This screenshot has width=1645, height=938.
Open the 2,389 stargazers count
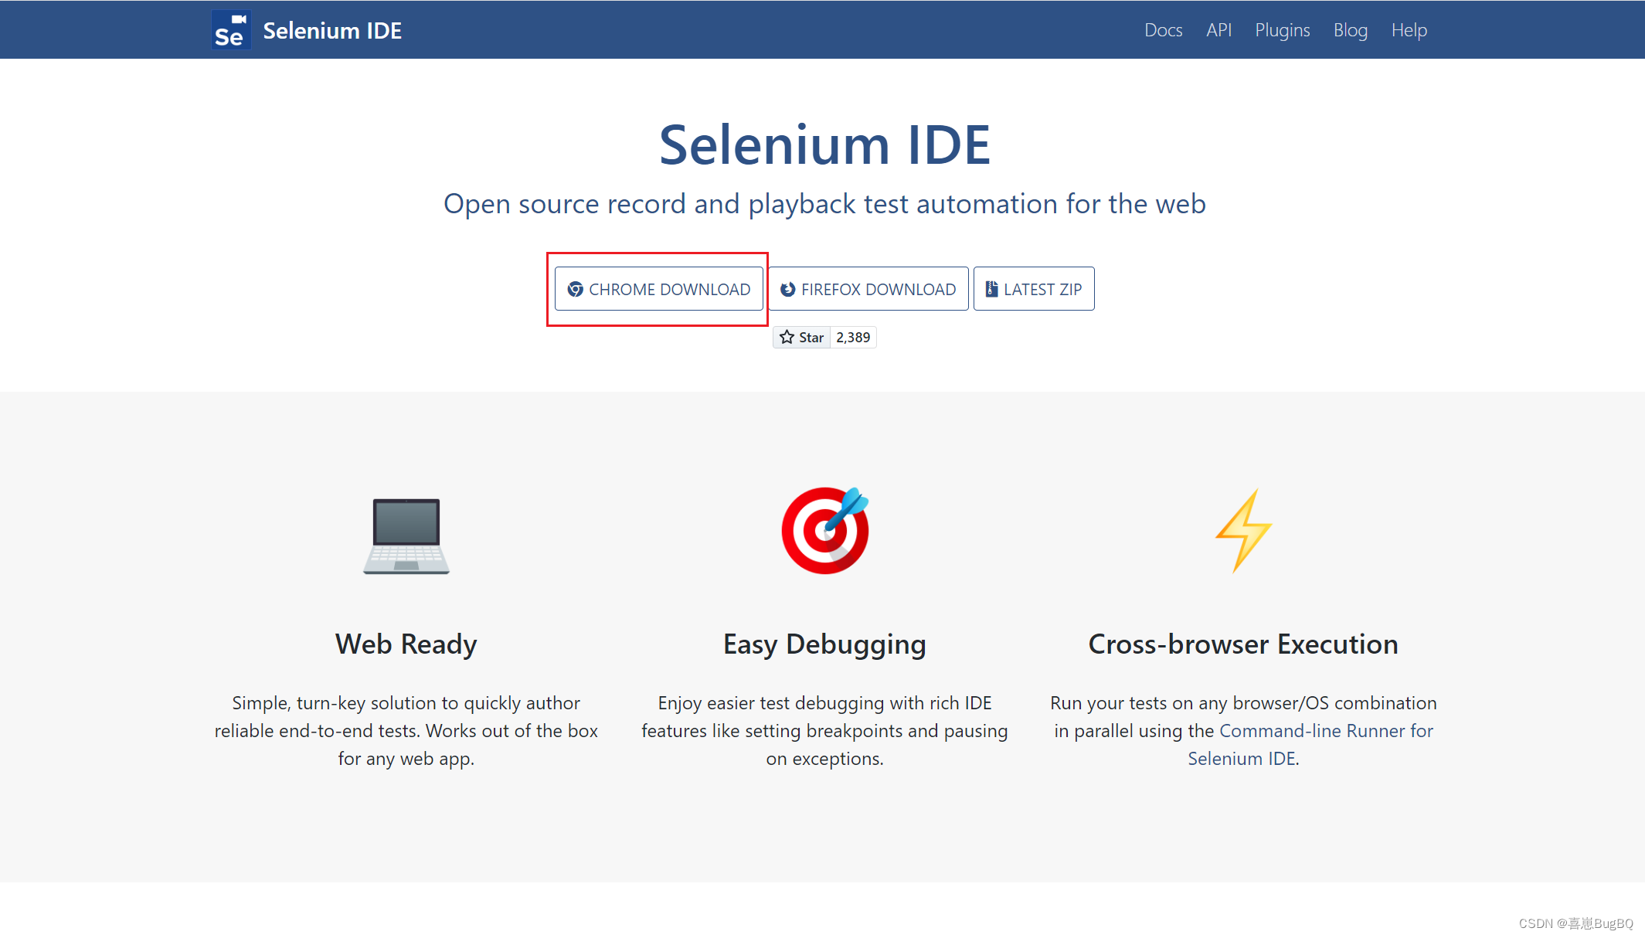[x=853, y=338]
